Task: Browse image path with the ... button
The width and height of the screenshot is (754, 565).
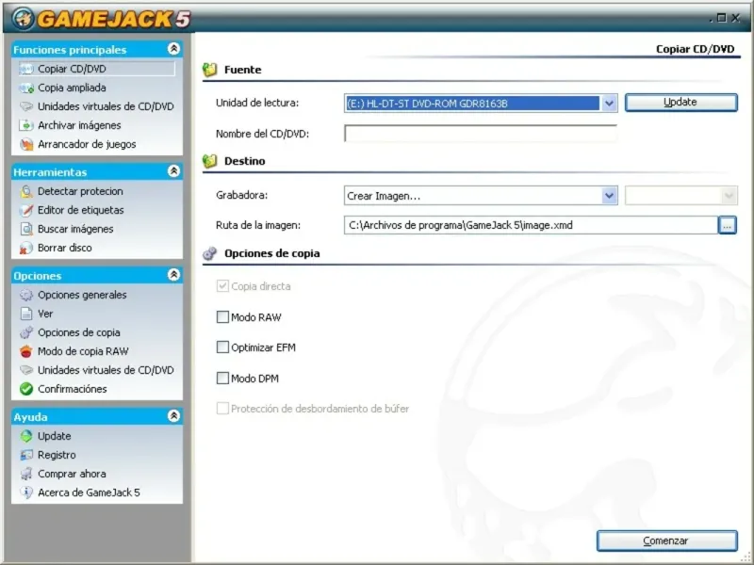Action: click(x=727, y=225)
